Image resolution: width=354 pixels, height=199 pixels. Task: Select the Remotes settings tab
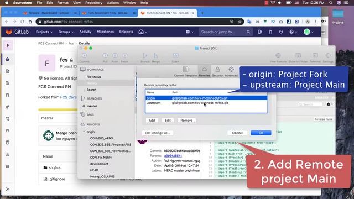tap(204, 71)
